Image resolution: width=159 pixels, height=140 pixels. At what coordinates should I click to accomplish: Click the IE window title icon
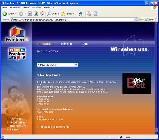3,3
